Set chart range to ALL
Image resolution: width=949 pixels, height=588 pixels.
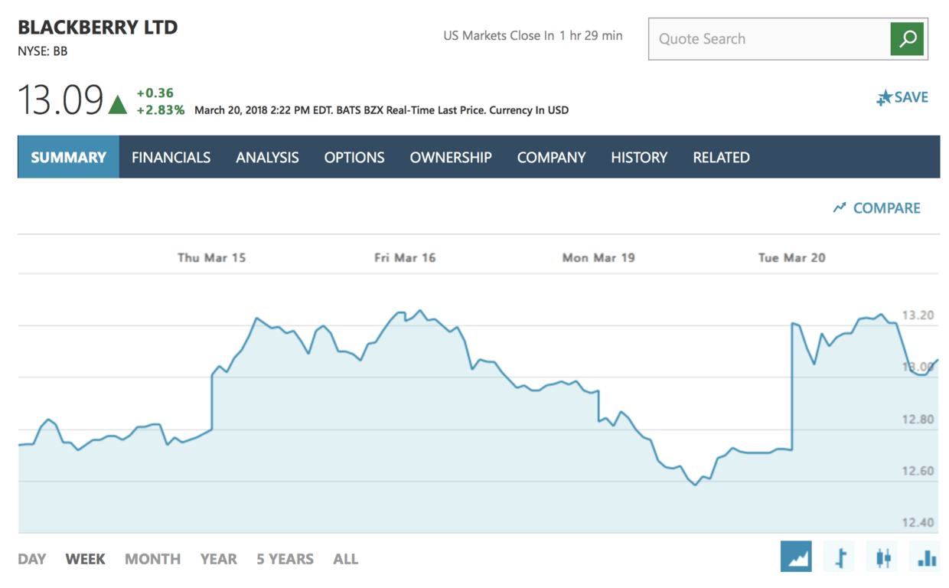[345, 559]
